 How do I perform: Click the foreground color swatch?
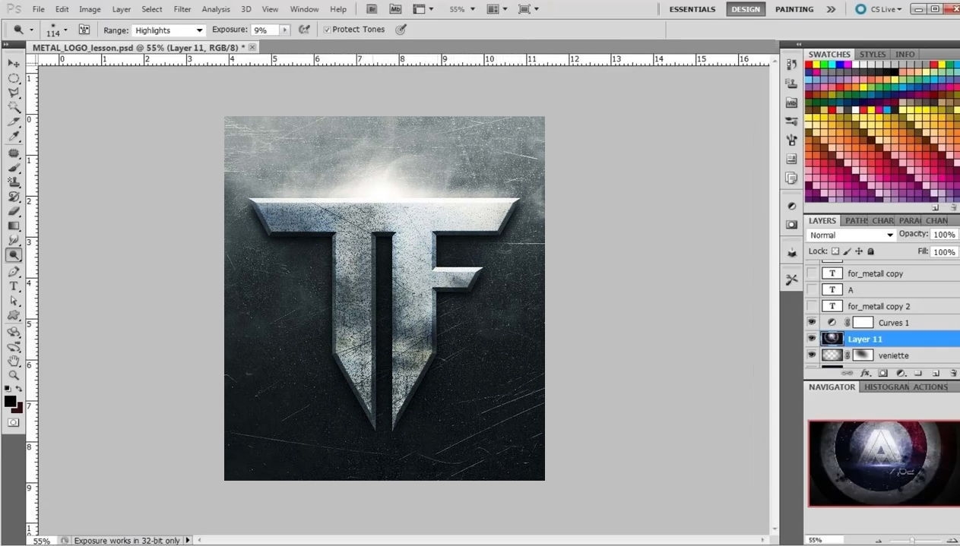(x=10, y=402)
